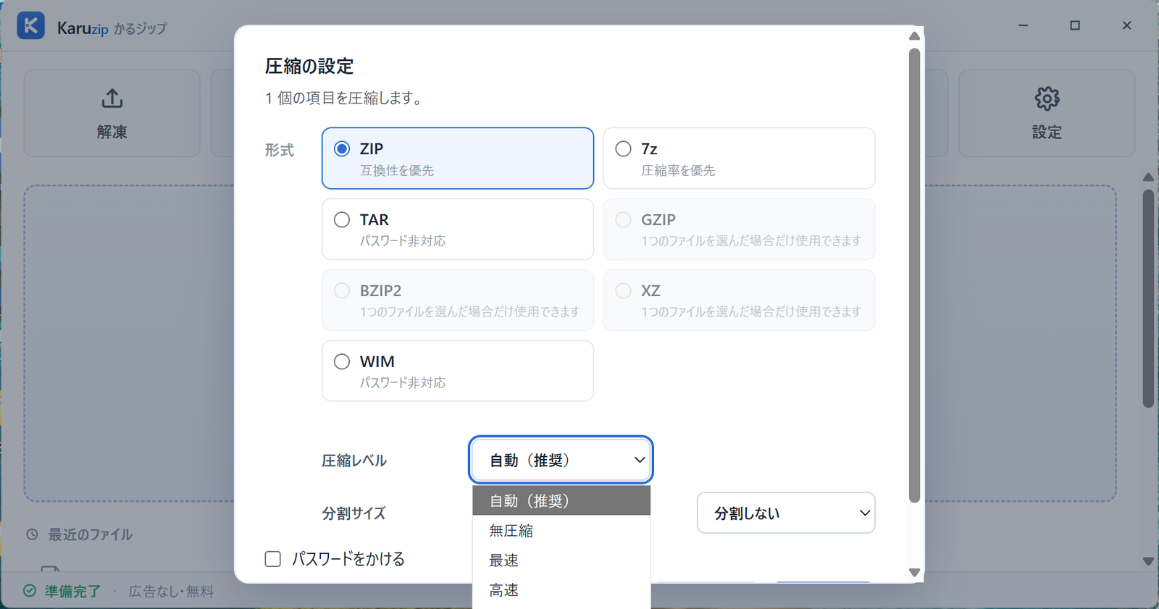1159x609 pixels.
Task: Choose the WIM format radio button
Action: (x=342, y=361)
